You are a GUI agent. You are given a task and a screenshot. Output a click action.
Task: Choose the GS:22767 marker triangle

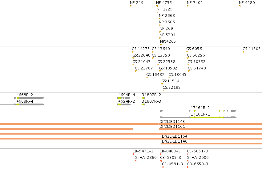click(136, 71)
